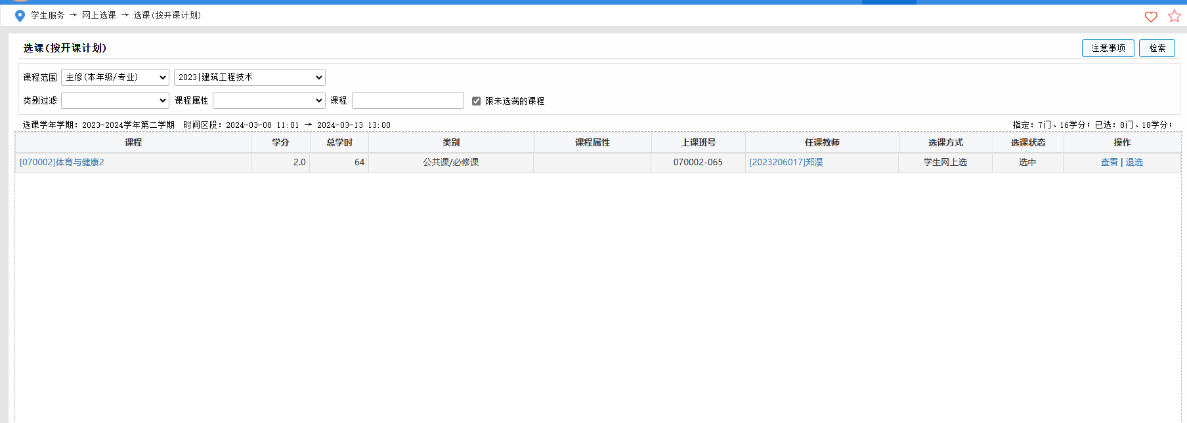Click the red heart favorite icon

point(1150,16)
